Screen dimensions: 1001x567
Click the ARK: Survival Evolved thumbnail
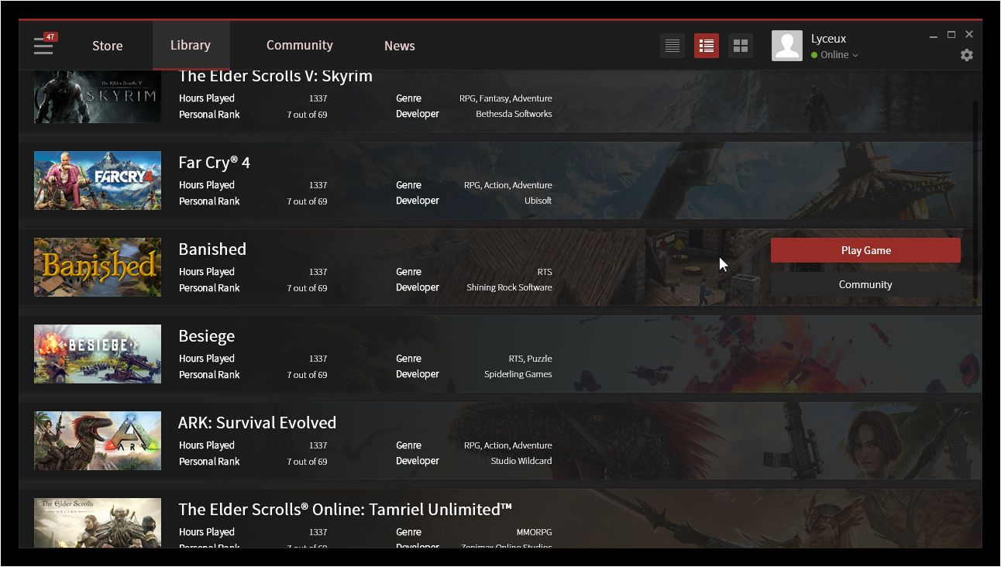click(98, 441)
